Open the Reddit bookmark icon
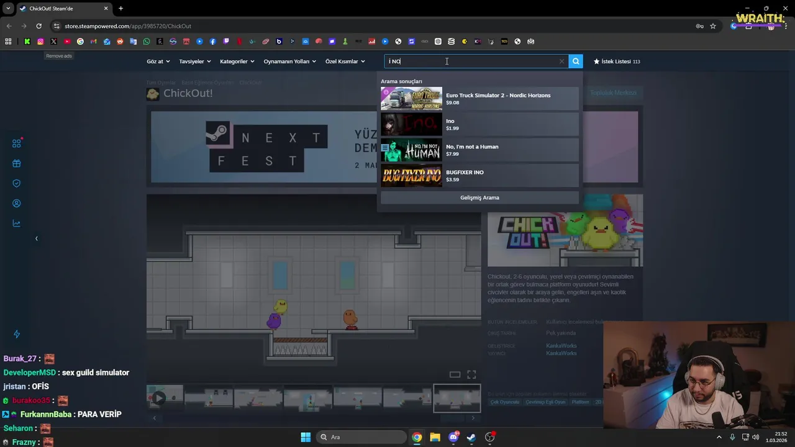The height and width of the screenshot is (447, 795). 120,42
